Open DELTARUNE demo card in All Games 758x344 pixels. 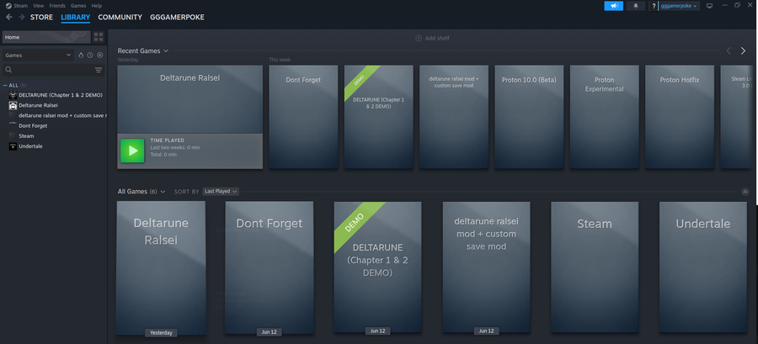point(378,267)
